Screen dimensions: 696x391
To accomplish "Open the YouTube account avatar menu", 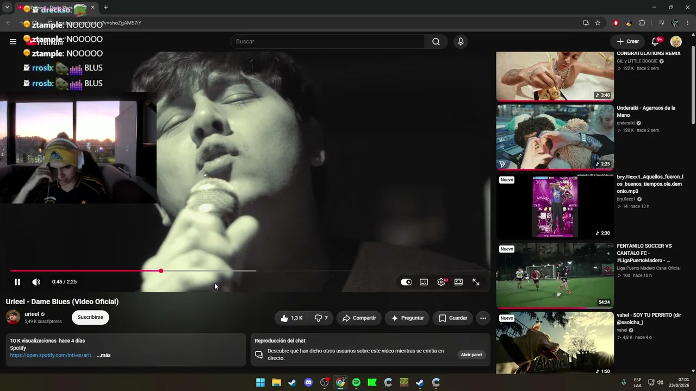I will coord(676,41).
